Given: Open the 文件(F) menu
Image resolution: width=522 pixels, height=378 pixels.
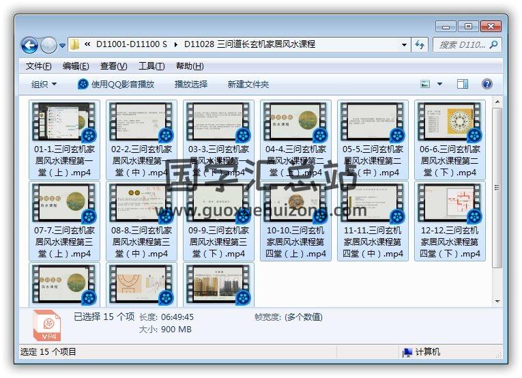Looking at the screenshot, I should tap(39, 66).
